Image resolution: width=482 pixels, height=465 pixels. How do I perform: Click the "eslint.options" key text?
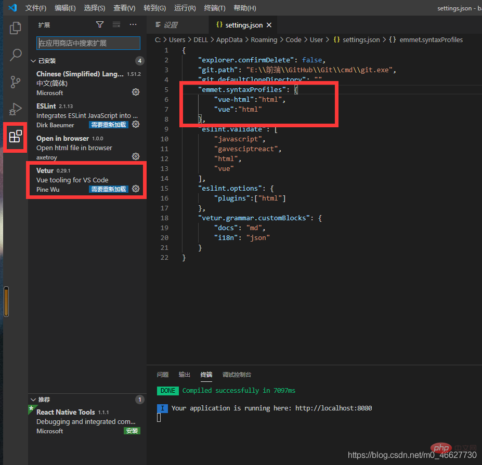tap(230, 188)
